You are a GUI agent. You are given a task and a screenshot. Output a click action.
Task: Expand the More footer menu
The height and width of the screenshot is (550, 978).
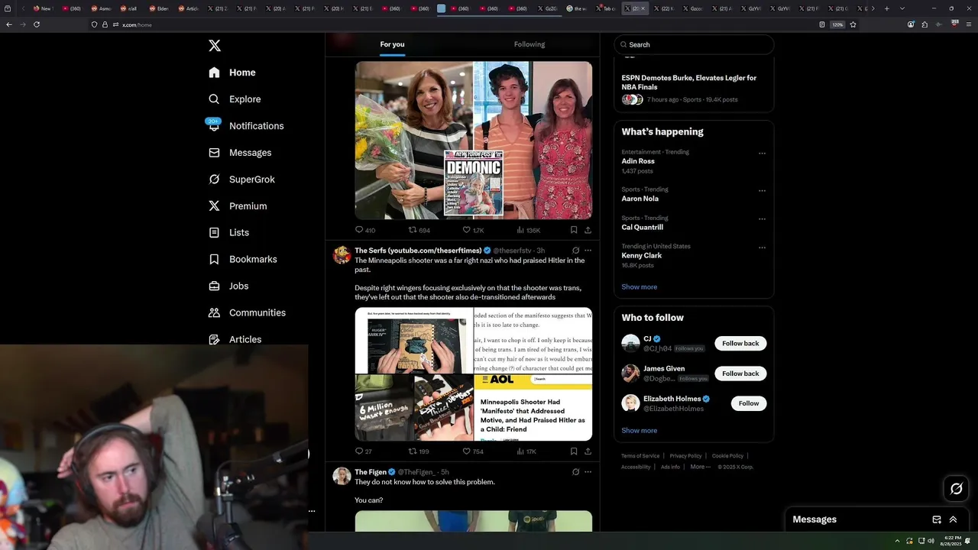(x=700, y=467)
